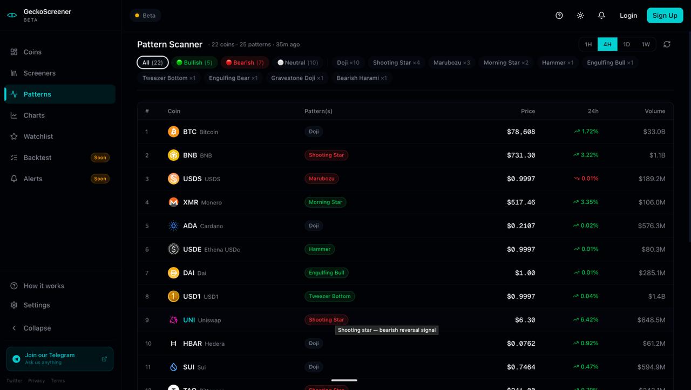
Task: Sort by the Price column header
Action: pyautogui.click(x=528, y=111)
